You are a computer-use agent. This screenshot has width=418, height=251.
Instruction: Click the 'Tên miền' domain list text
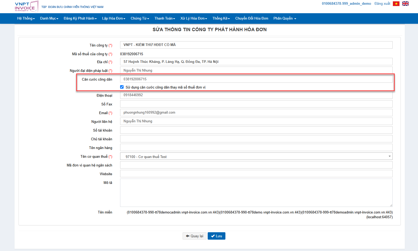point(260,215)
